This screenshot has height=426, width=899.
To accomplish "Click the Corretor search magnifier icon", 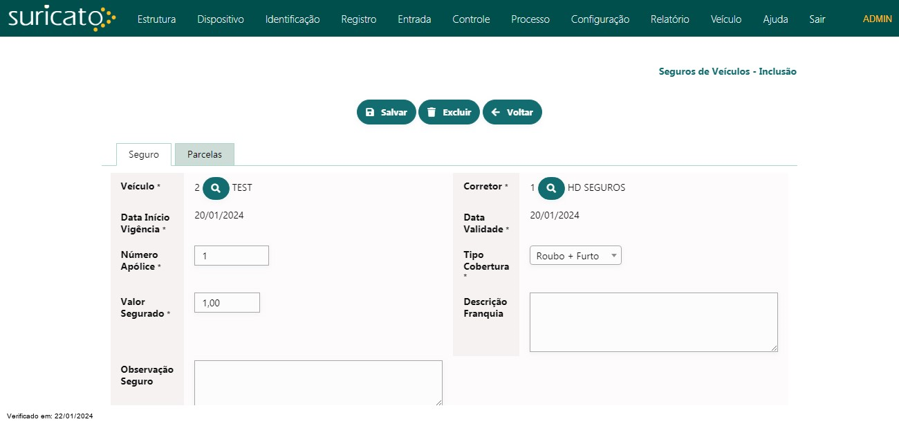I will point(551,187).
